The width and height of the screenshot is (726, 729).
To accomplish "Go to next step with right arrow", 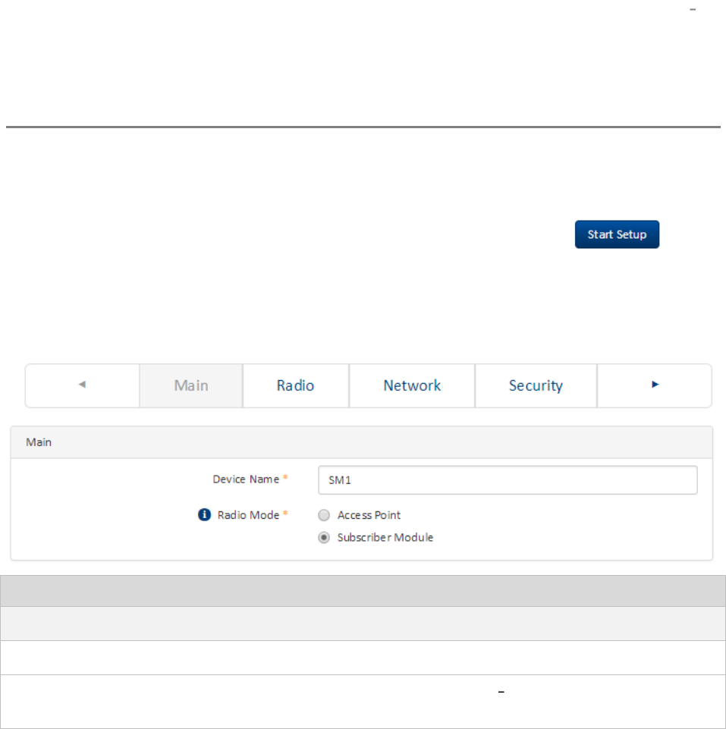I will click(x=655, y=385).
